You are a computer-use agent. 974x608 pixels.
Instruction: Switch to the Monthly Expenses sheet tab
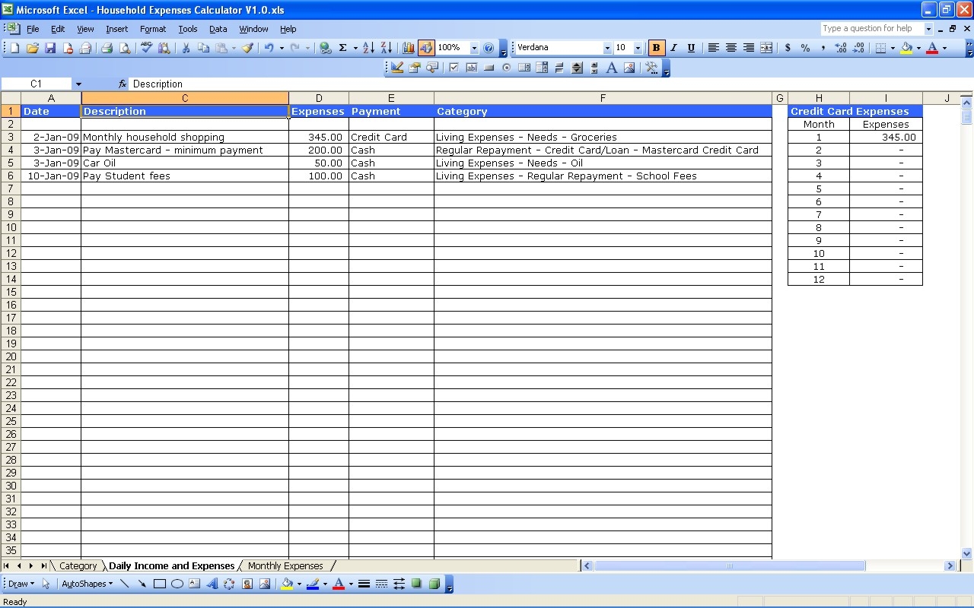(x=285, y=565)
